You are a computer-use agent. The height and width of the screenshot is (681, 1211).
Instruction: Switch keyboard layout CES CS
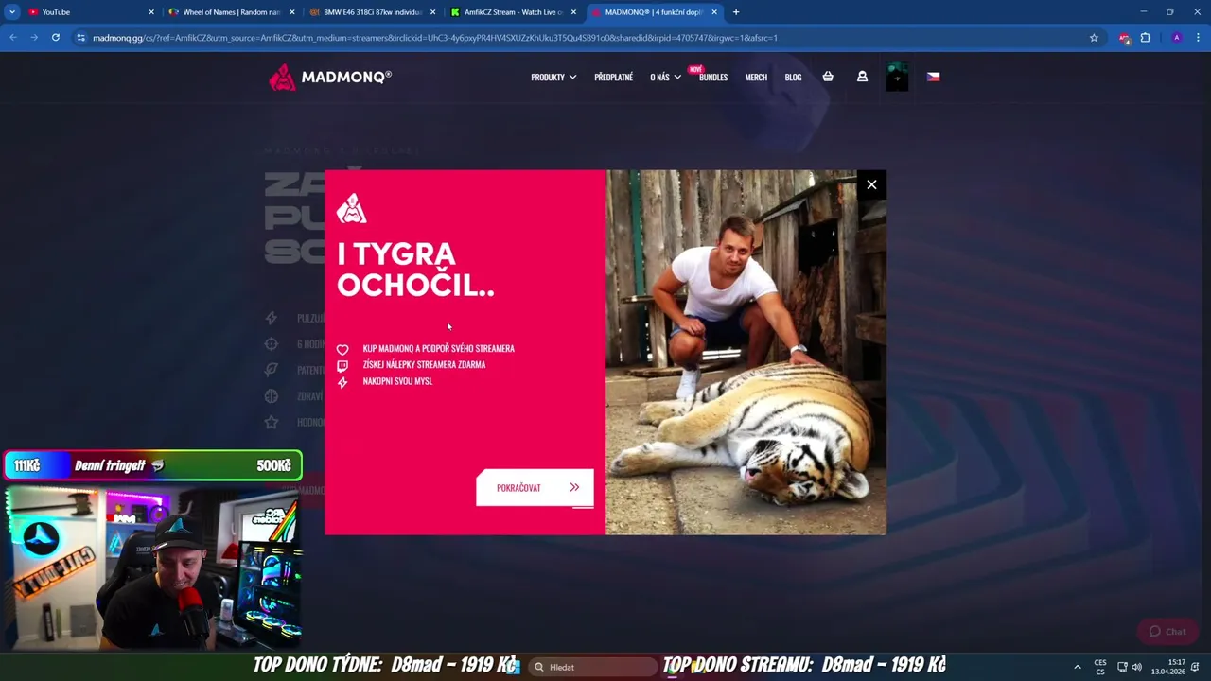(x=1100, y=667)
